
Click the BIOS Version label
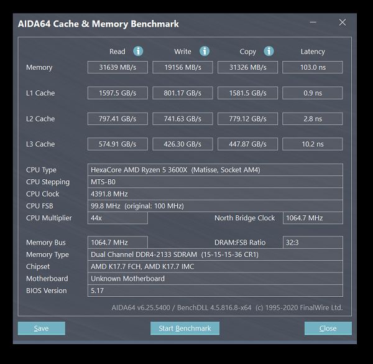click(x=47, y=291)
